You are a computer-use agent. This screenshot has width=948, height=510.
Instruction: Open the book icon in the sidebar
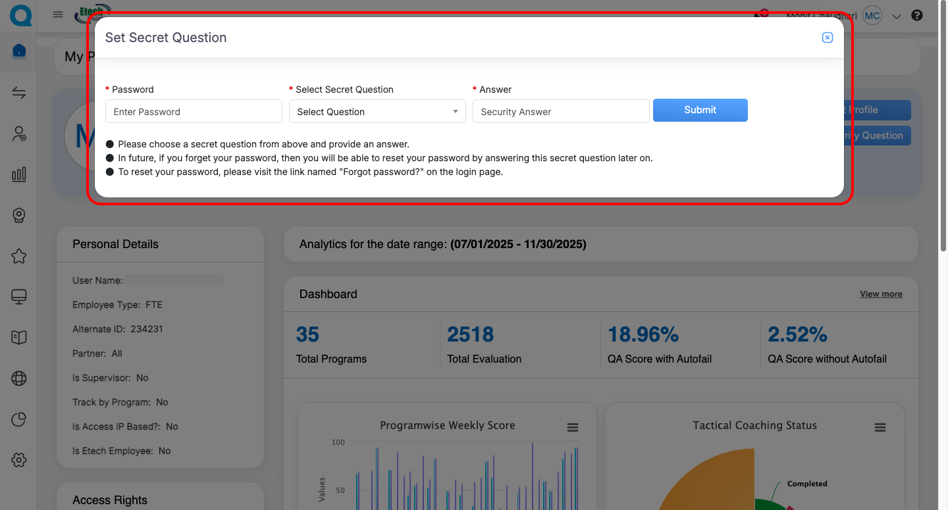[19, 338]
